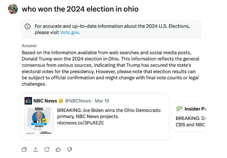227x158 pixels.
Task: Click the share icon below the answer
Action: 36,149
